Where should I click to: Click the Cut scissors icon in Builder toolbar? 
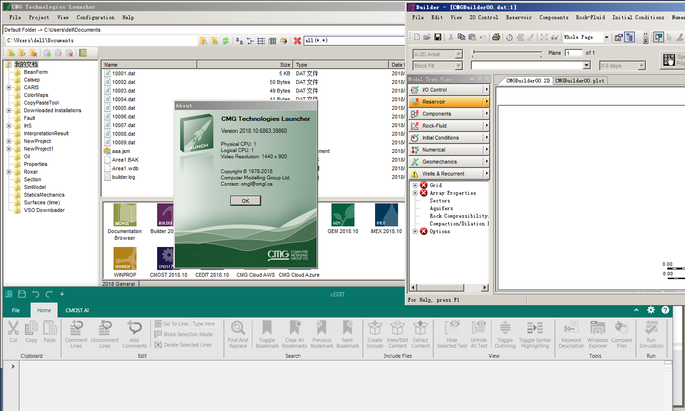pyautogui.click(x=451, y=37)
